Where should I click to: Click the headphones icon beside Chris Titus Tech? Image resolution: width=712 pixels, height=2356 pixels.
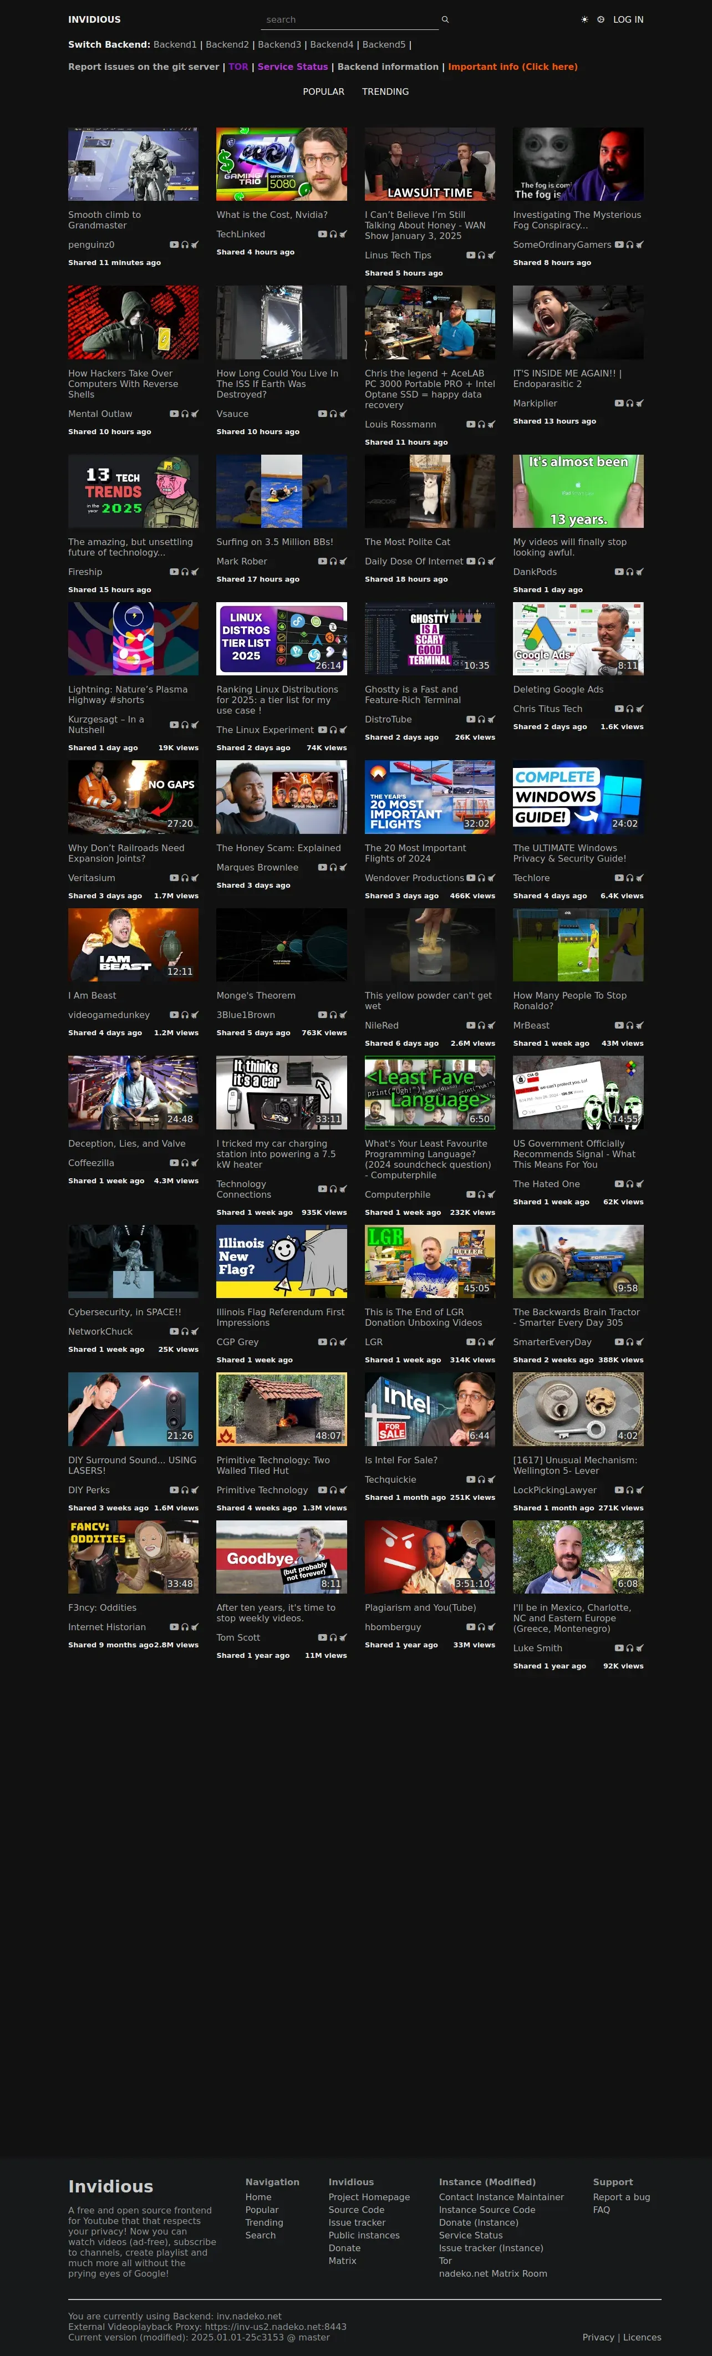(x=629, y=709)
